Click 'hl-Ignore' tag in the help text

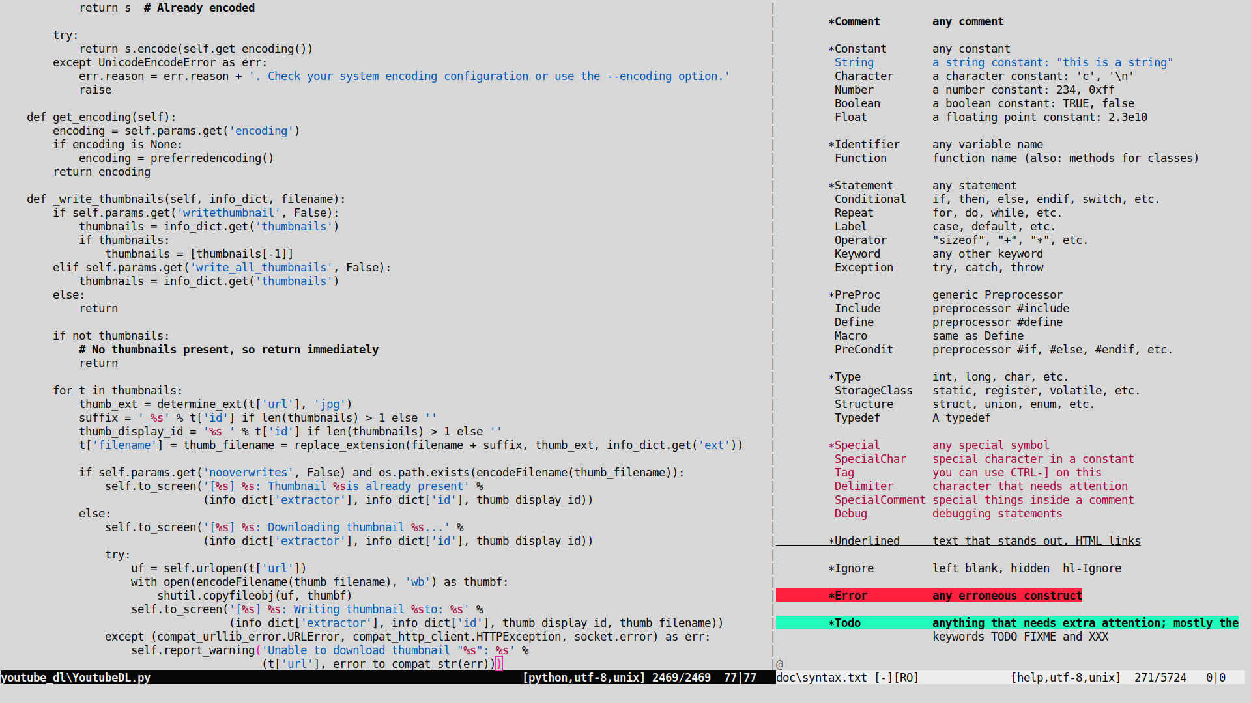(x=1092, y=568)
